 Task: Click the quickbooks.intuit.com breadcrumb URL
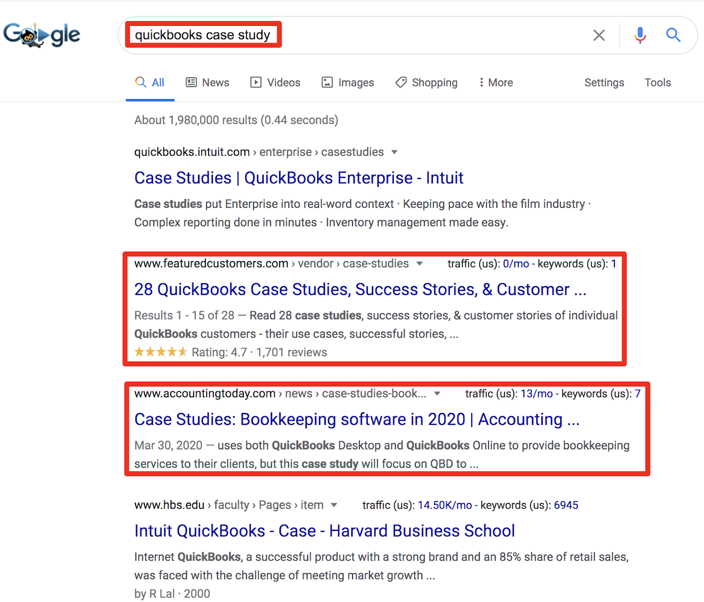259,152
